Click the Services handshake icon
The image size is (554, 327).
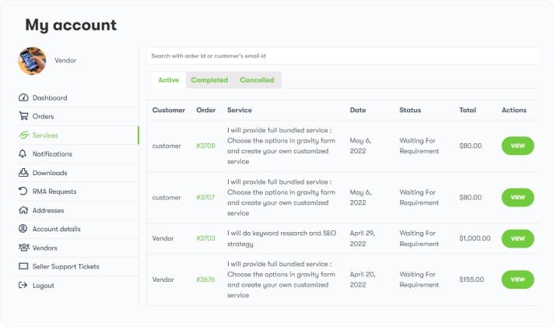(23, 135)
